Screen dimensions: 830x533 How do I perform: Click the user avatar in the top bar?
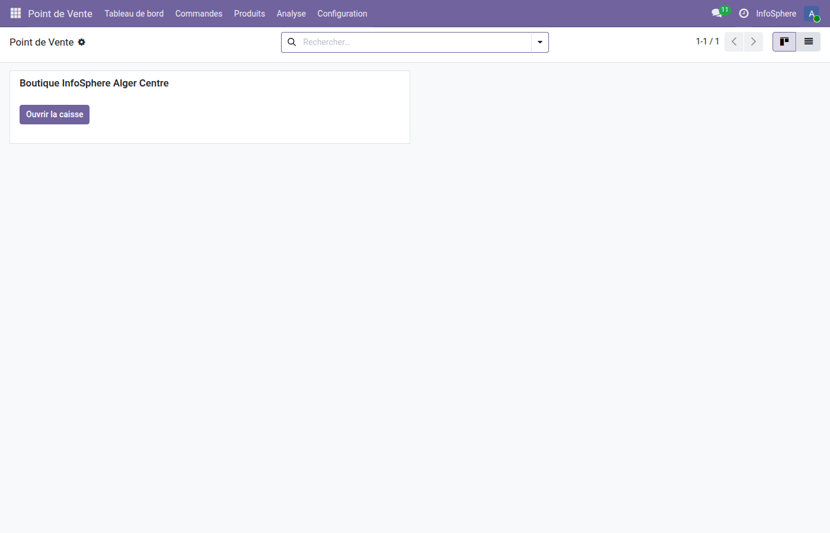pyautogui.click(x=811, y=13)
